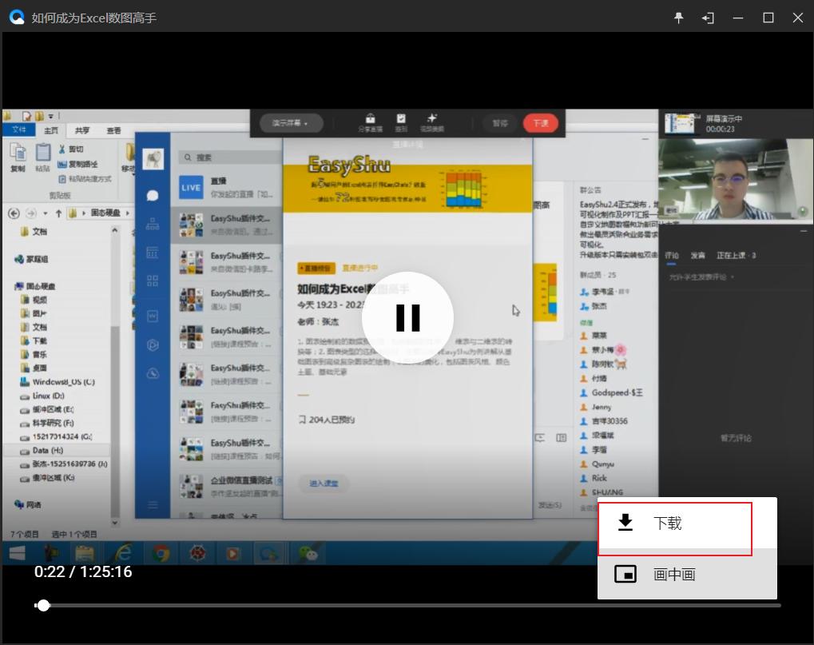
Task: Click 进入课堂 button in class card
Action: pos(324,484)
